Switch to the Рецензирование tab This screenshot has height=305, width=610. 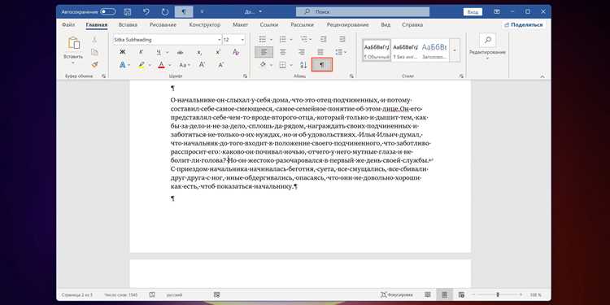(348, 24)
